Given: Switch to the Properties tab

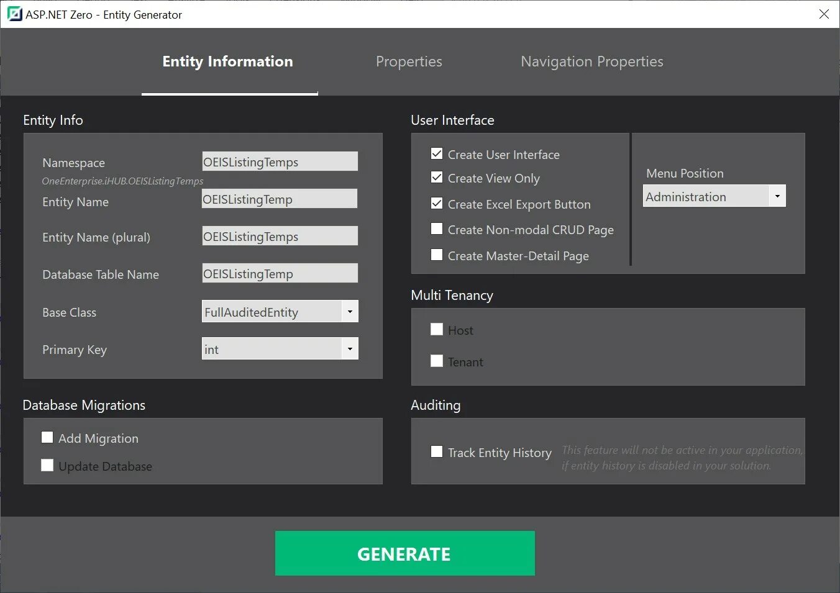Looking at the screenshot, I should tap(408, 61).
